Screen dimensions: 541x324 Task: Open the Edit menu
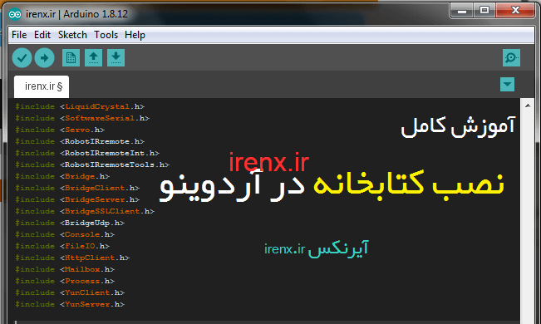(x=42, y=35)
